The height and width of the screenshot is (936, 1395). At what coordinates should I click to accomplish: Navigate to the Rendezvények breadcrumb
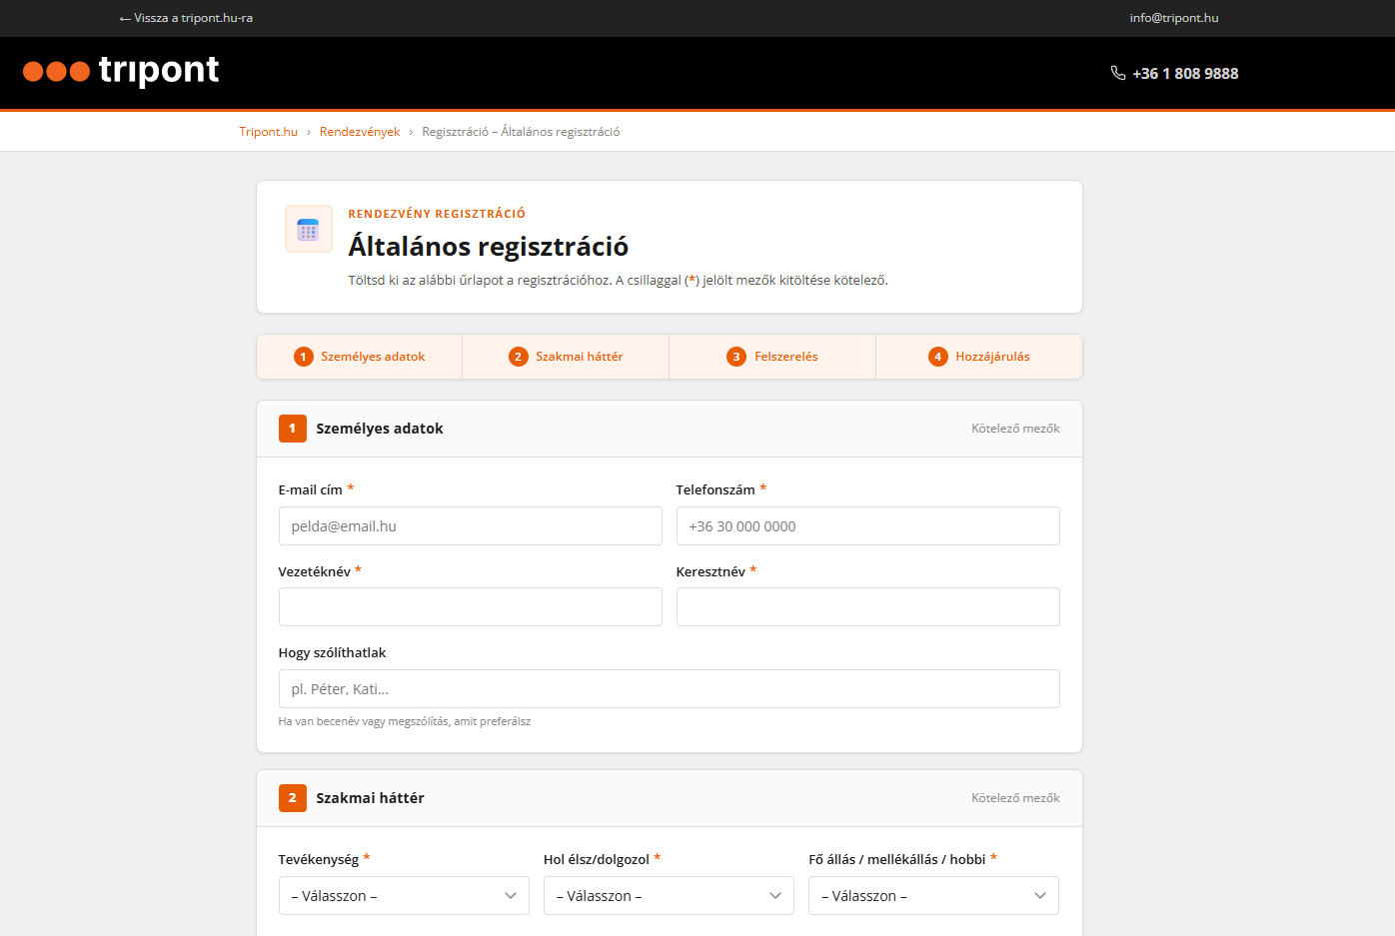point(360,132)
